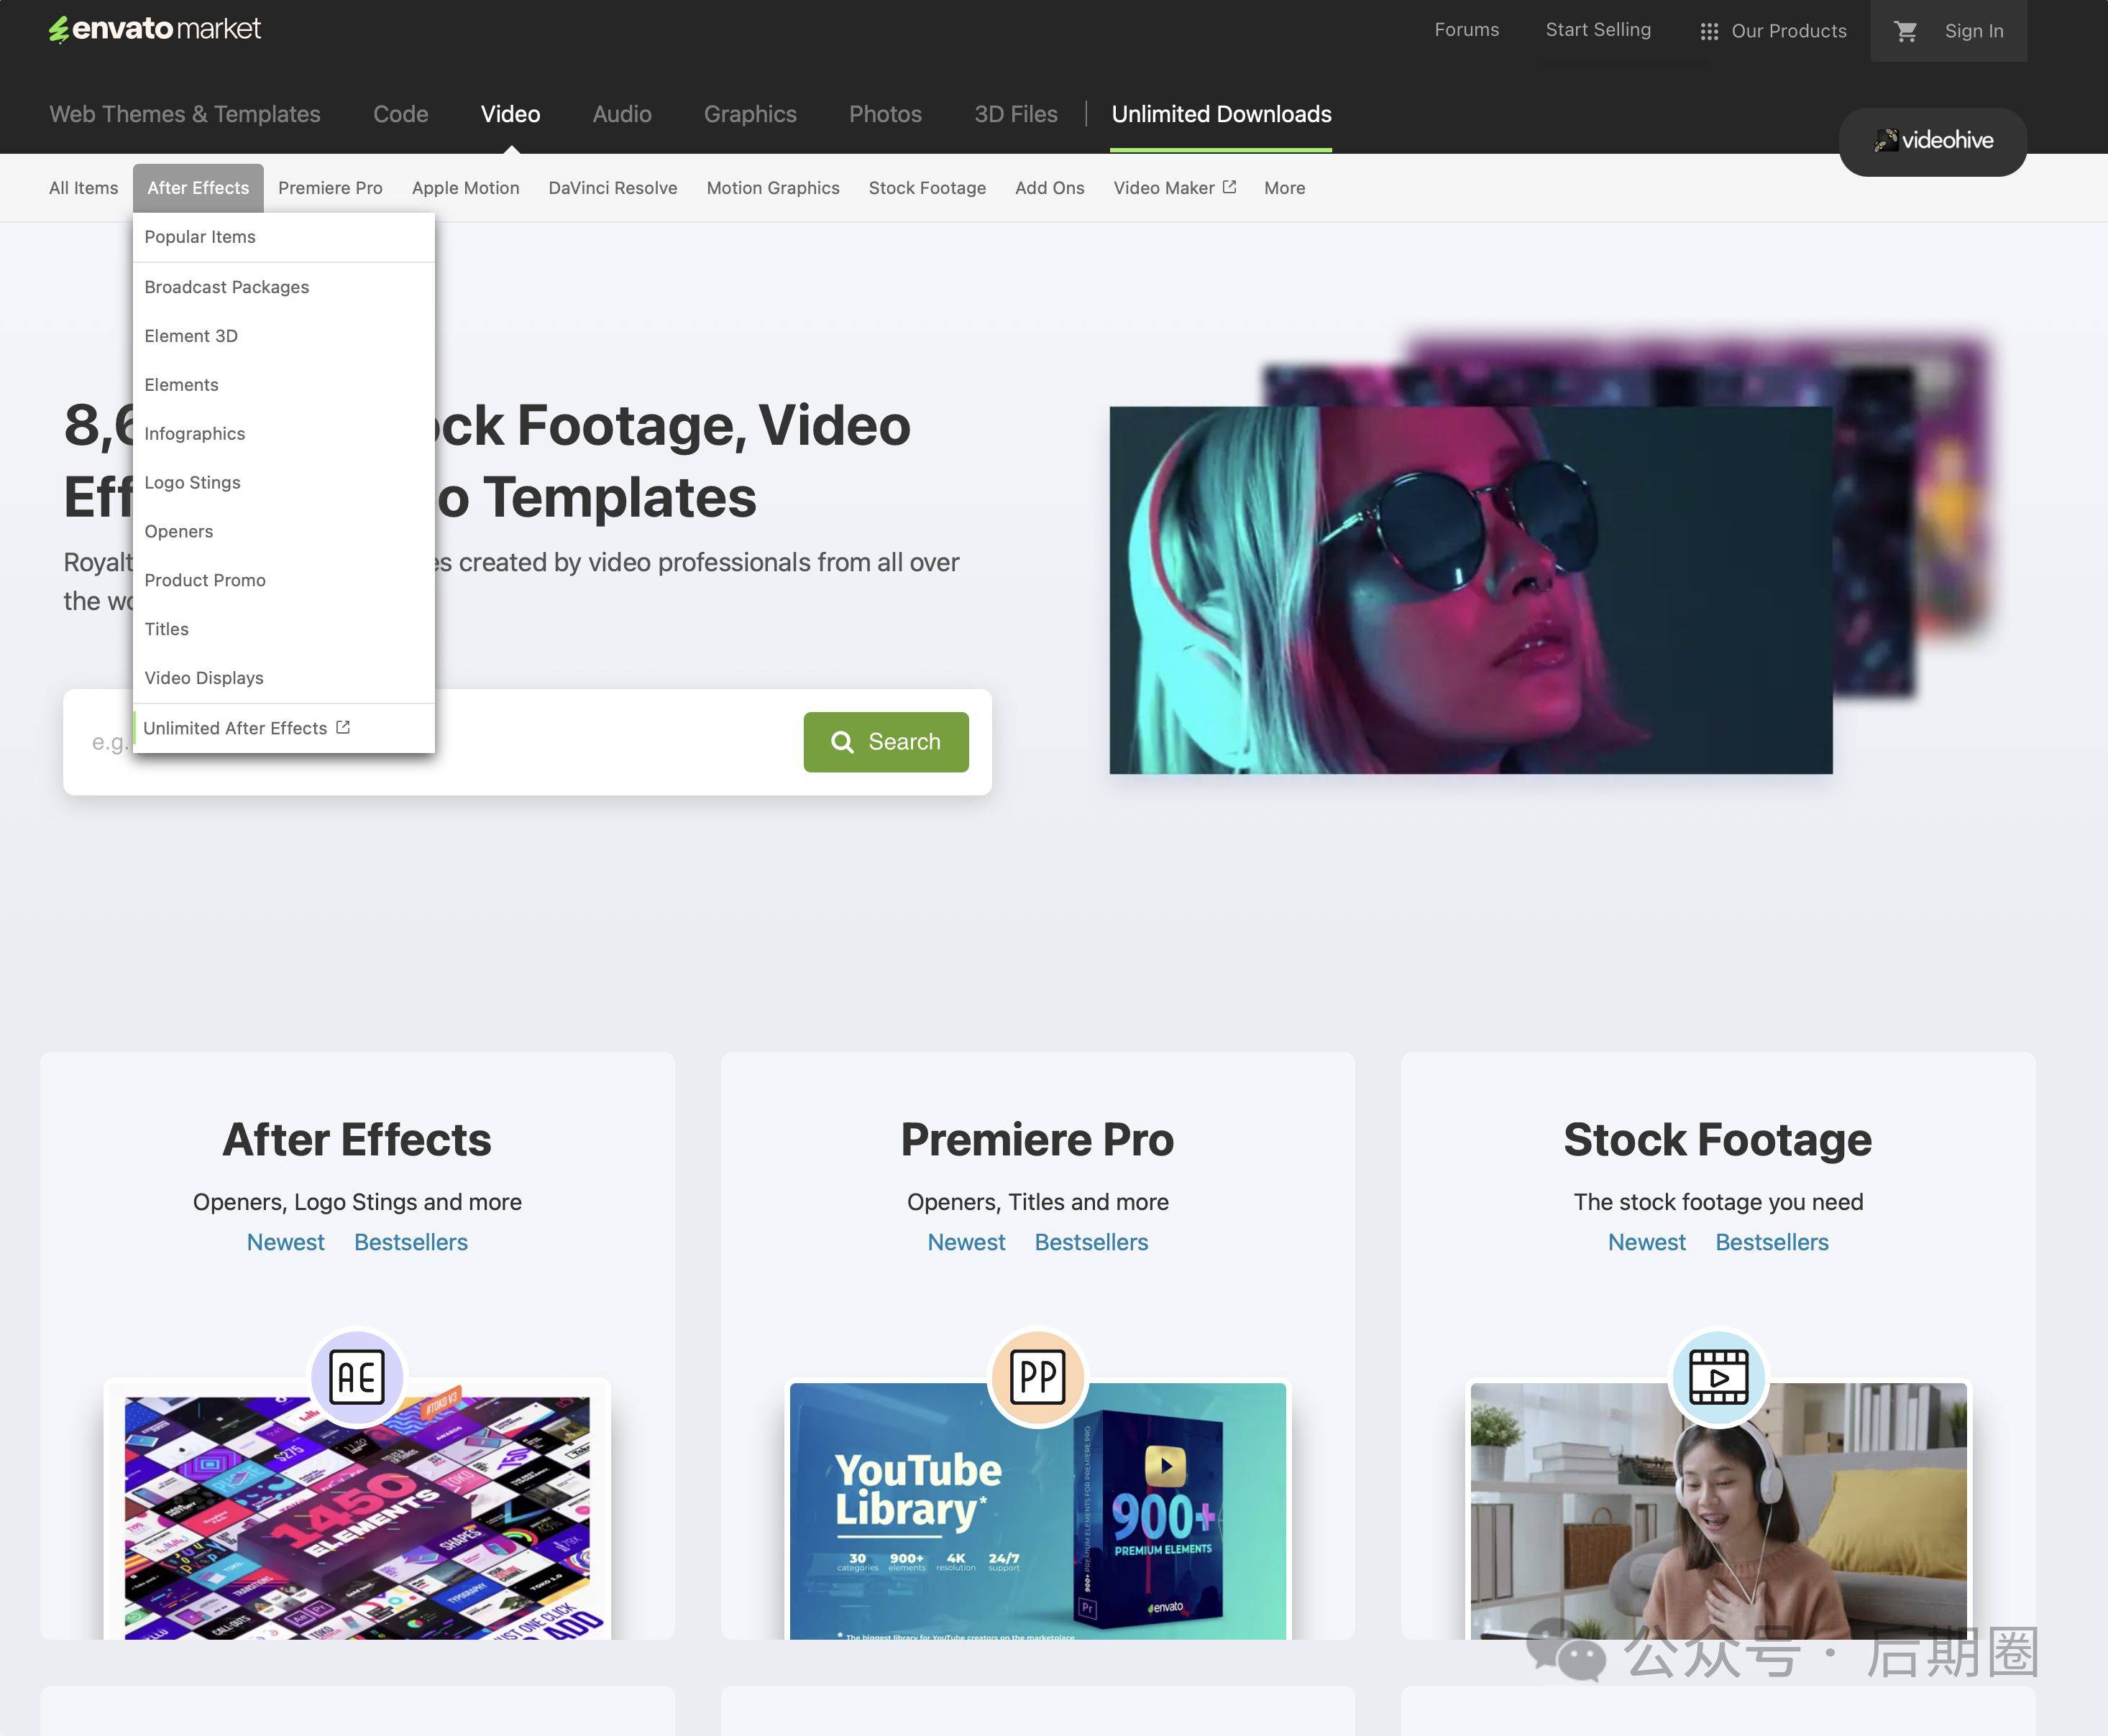Open the Forums link
The height and width of the screenshot is (1736, 2108).
click(x=1467, y=30)
